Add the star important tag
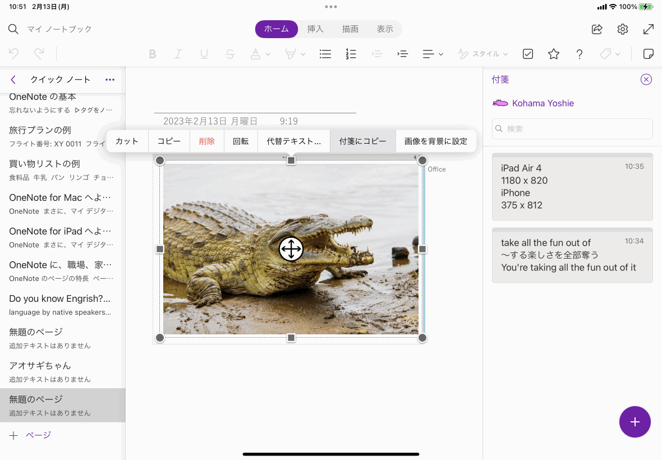662x460 pixels. coord(554,54)
